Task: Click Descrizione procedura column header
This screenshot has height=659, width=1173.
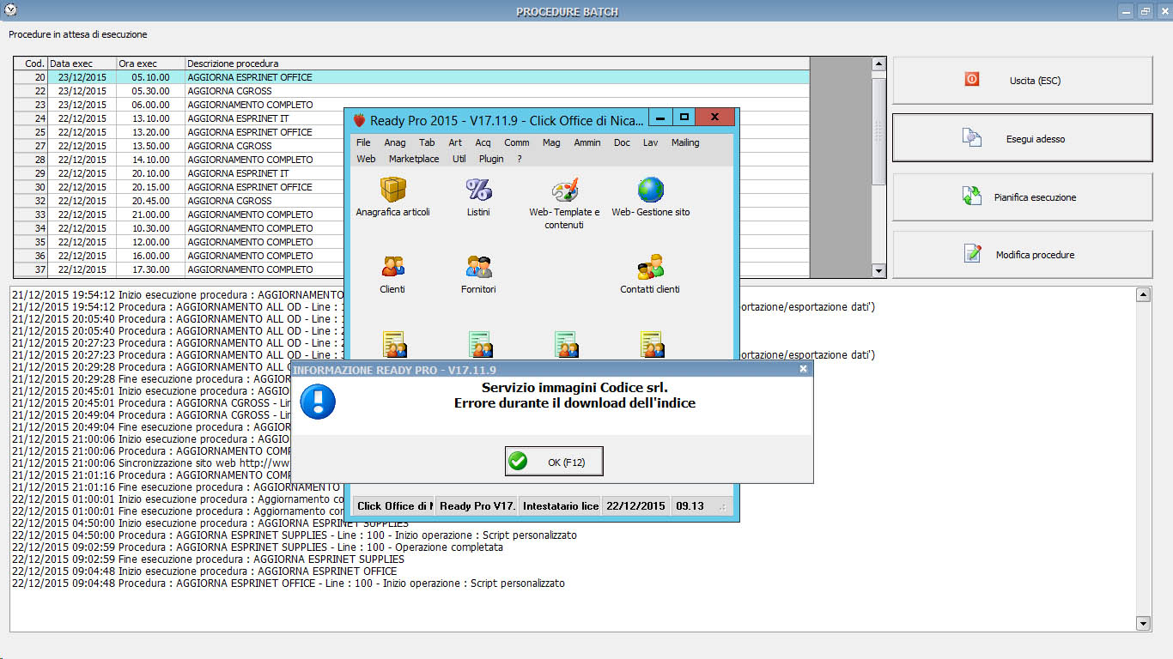Action: coord(497,63)
